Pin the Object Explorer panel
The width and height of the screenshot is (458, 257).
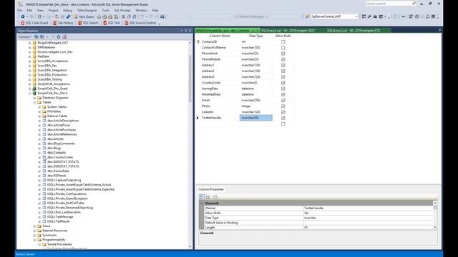pyautogui.click(x=186, y=30)
